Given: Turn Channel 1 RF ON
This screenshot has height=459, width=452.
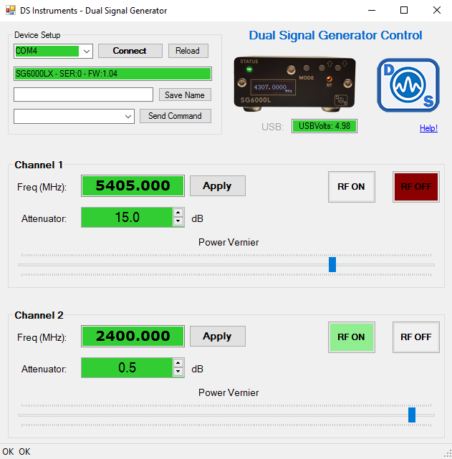Looking at the screenshot, I should pyautogui.click(x=351, y=187).
